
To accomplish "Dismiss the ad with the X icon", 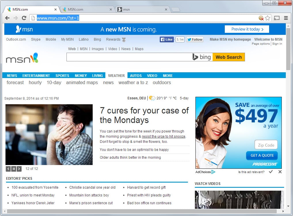I will point(280,172).
